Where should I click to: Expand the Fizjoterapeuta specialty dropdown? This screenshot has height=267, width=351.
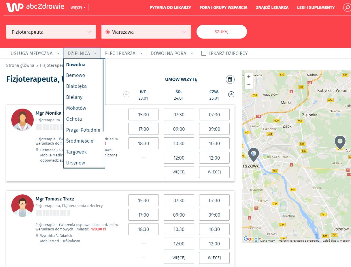click(51, 32)
